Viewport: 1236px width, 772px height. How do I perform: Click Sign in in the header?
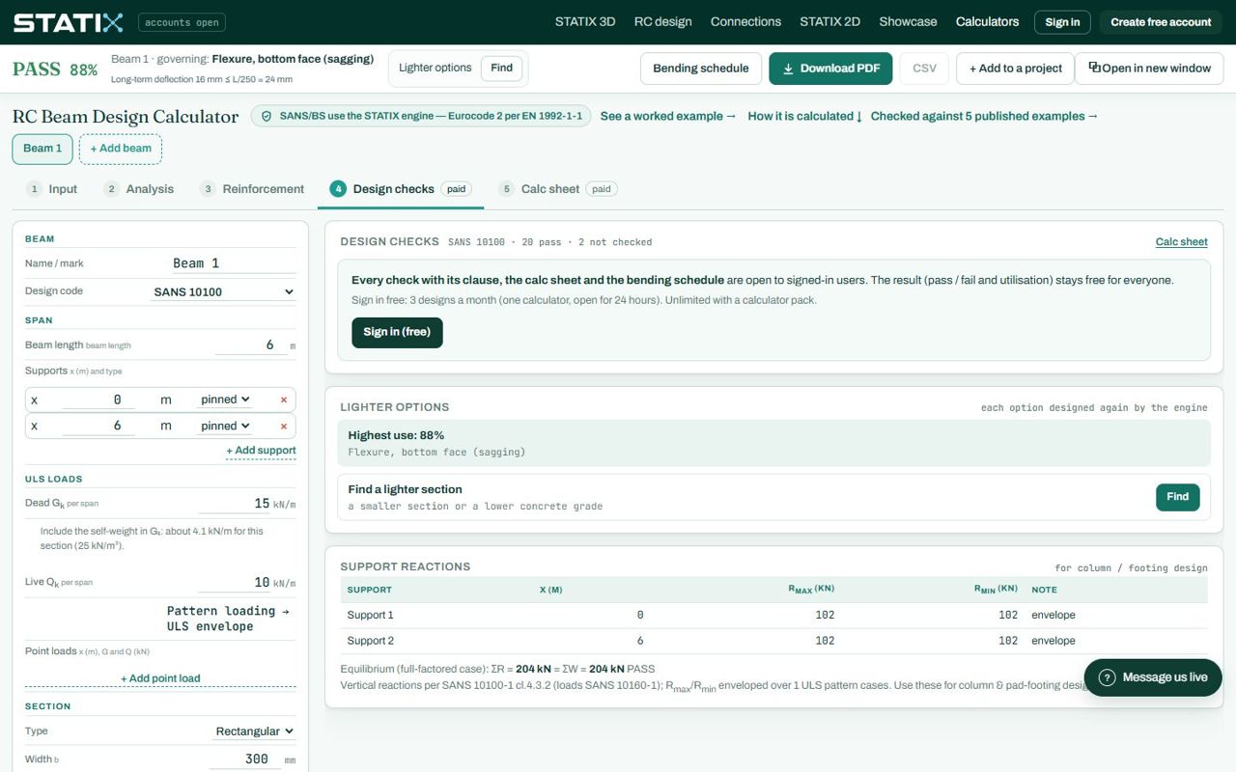click(x=1062, y=22)
